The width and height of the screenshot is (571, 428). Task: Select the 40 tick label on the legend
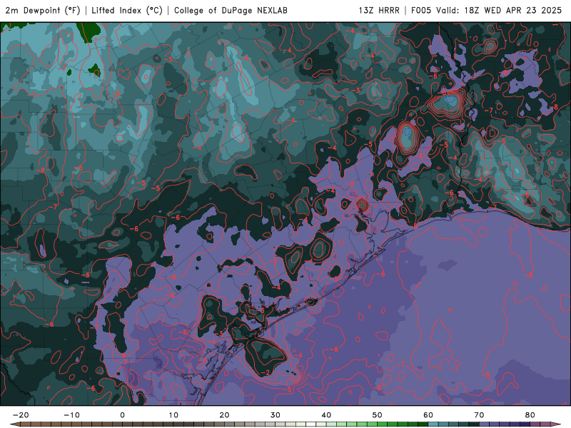click(x=326, y=415)
